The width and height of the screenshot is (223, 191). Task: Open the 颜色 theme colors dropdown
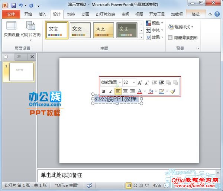(154, 23)
